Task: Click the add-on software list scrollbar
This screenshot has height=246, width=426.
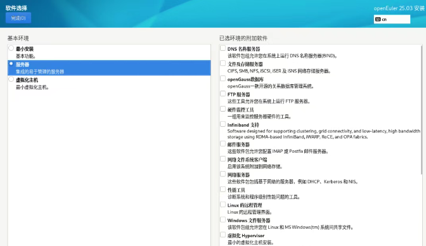Action: tap(422, 110)
